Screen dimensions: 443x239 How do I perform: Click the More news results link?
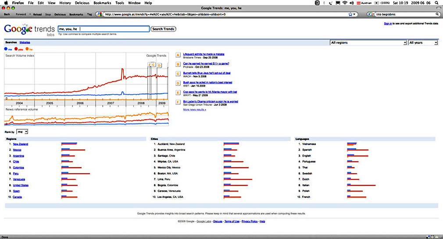(x=194, y=110)
